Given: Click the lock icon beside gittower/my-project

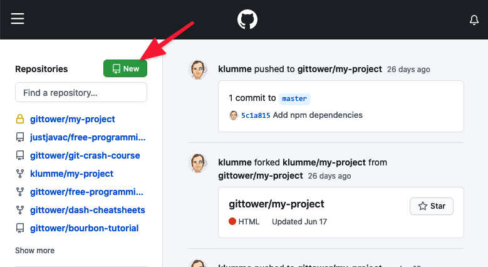Looking at the screenshot, I should click(x=20, y=119).
